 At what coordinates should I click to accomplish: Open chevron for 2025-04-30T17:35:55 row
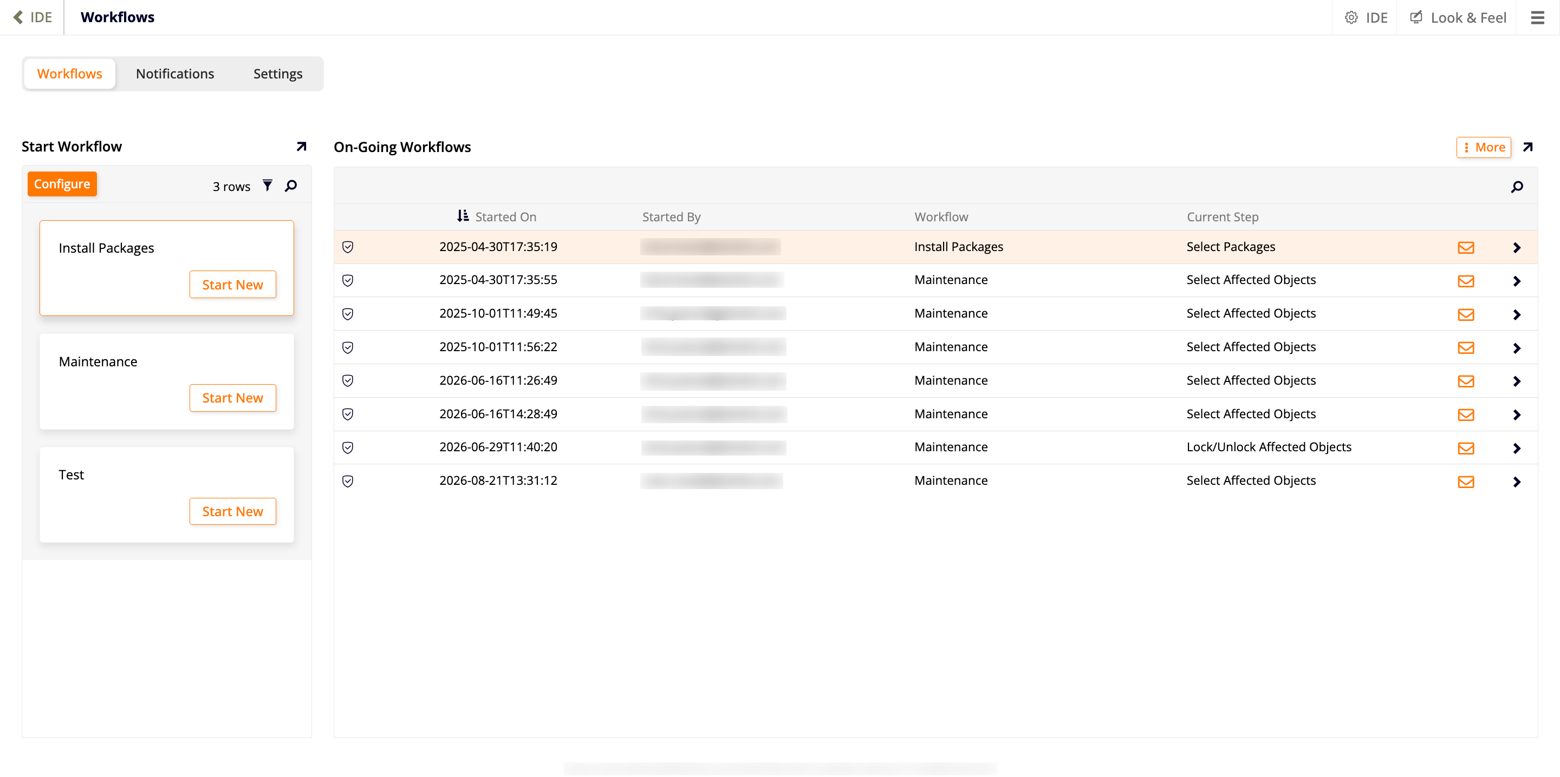[1517, 281]
